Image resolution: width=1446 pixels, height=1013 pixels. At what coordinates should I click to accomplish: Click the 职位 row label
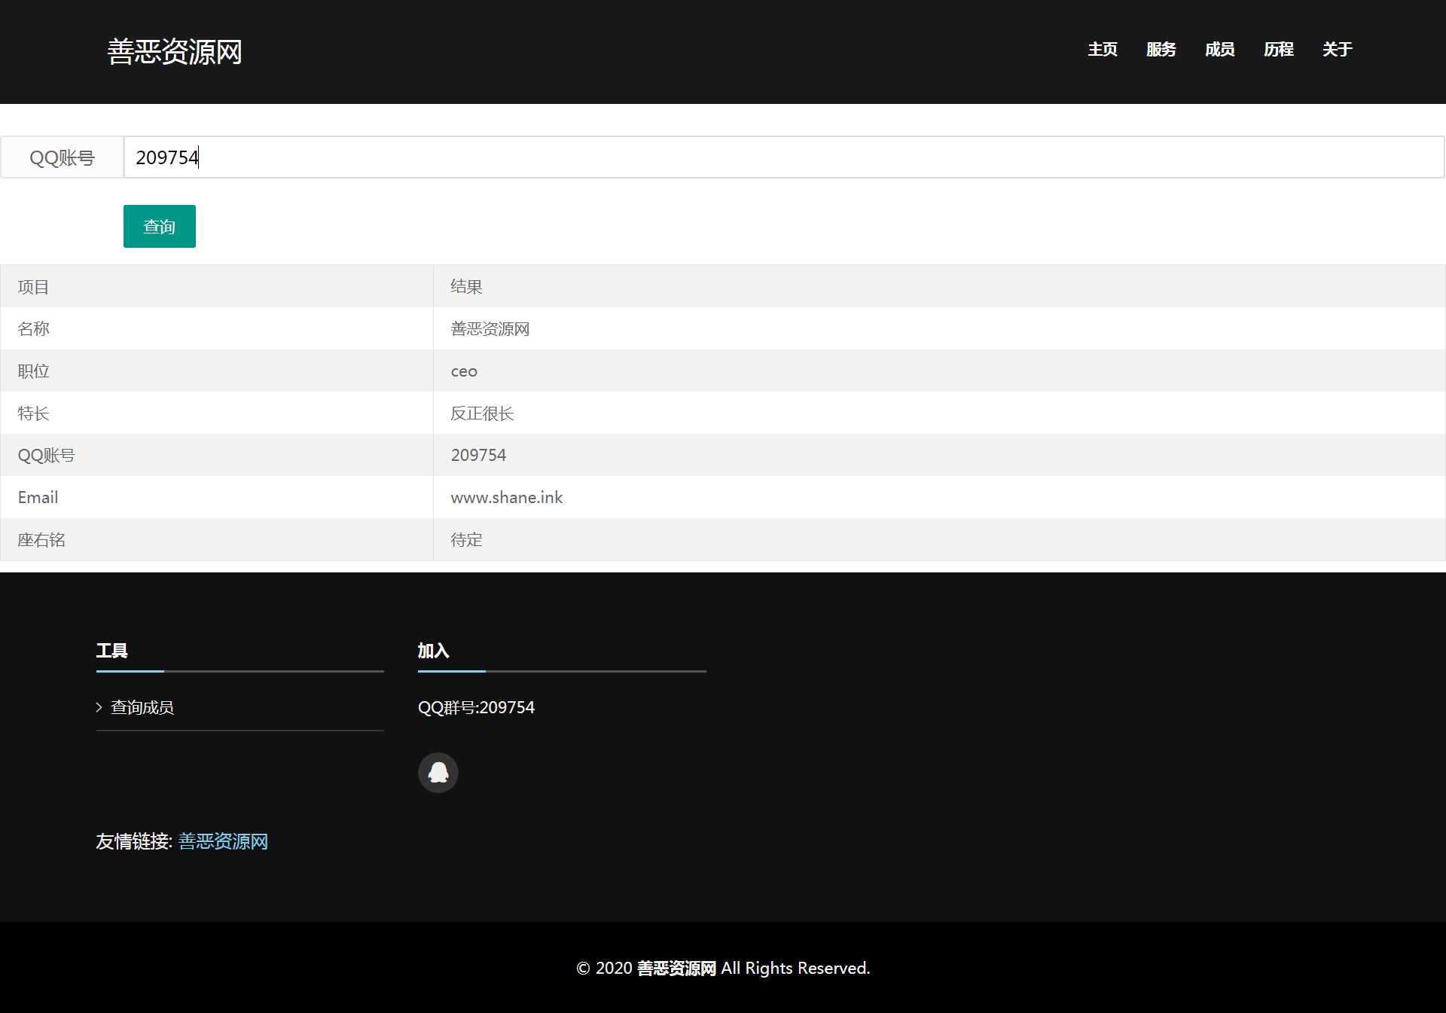(x=33, y=371)
